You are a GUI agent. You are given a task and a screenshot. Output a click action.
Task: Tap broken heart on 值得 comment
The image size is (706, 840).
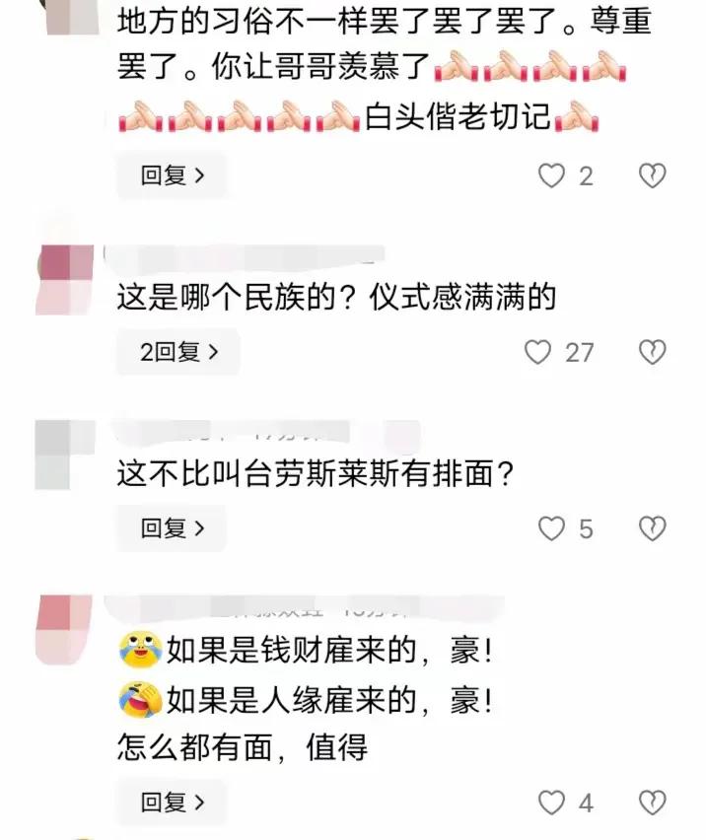pos(652,802)
